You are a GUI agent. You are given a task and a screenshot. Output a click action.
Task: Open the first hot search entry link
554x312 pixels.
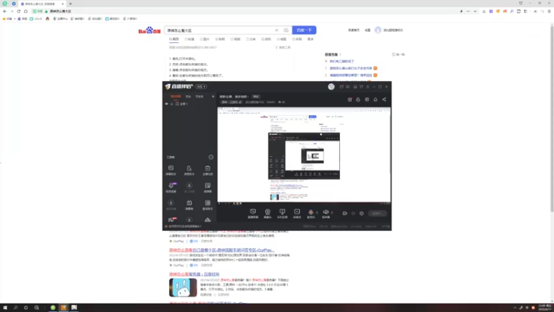pyautogui.click(x=341, y=61)
